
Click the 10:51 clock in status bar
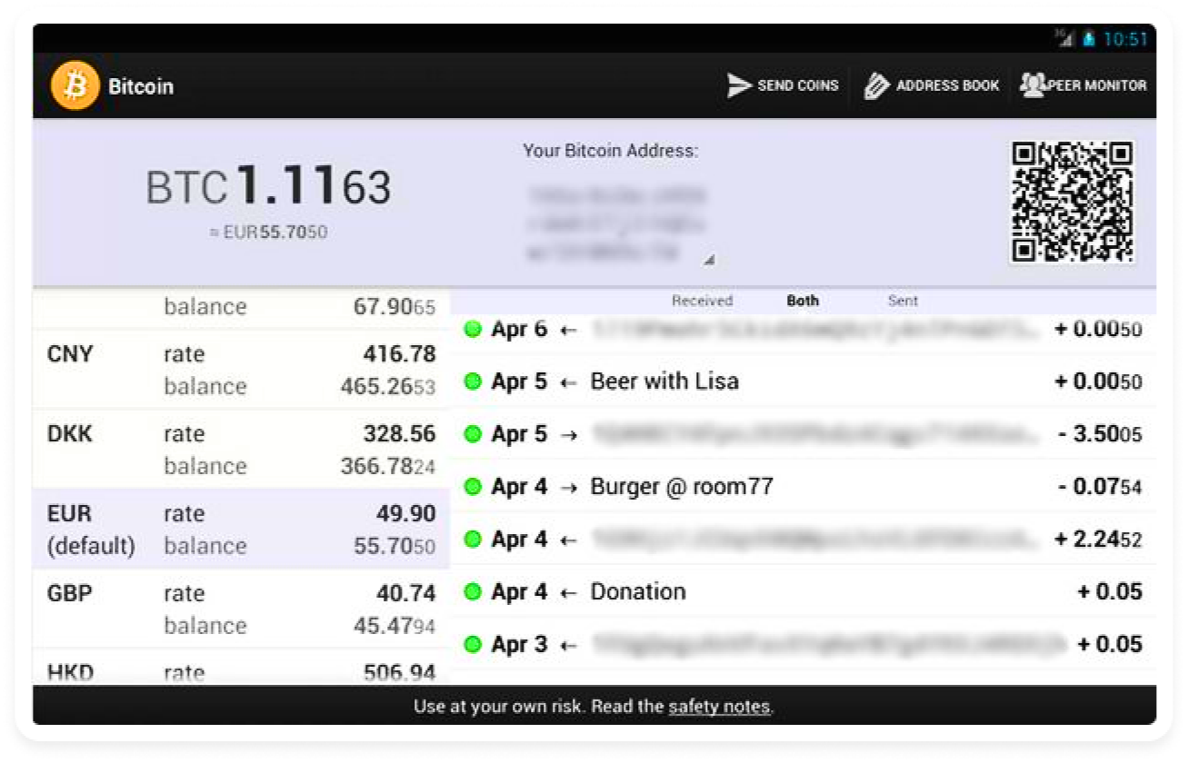coord(1125,40)
